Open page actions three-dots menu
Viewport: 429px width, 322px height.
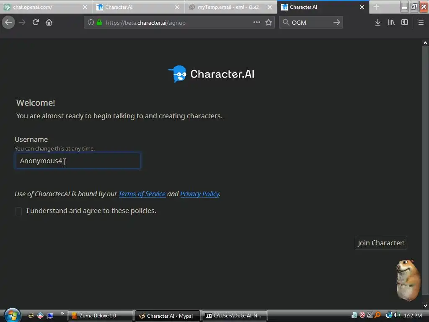pos(257,23)
